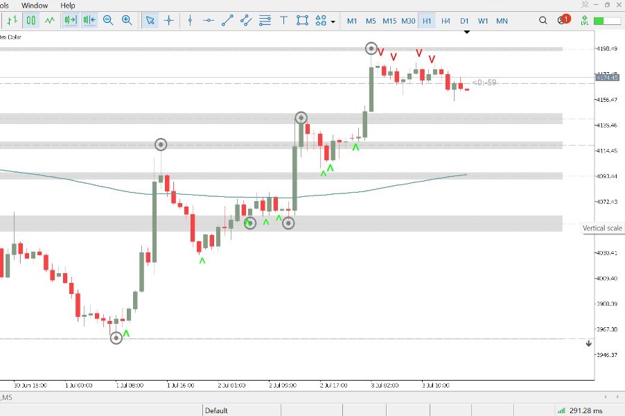Image resolution: width=625 pixels, height=416 pixels.
Task: Open the Window menu
Action: coord(34,5)
